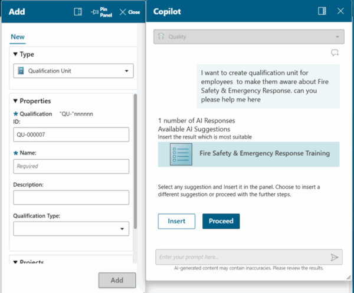Screen dimensions: 354x293
Task: Expand the Projects section
Action: click(x=15, y=262)
